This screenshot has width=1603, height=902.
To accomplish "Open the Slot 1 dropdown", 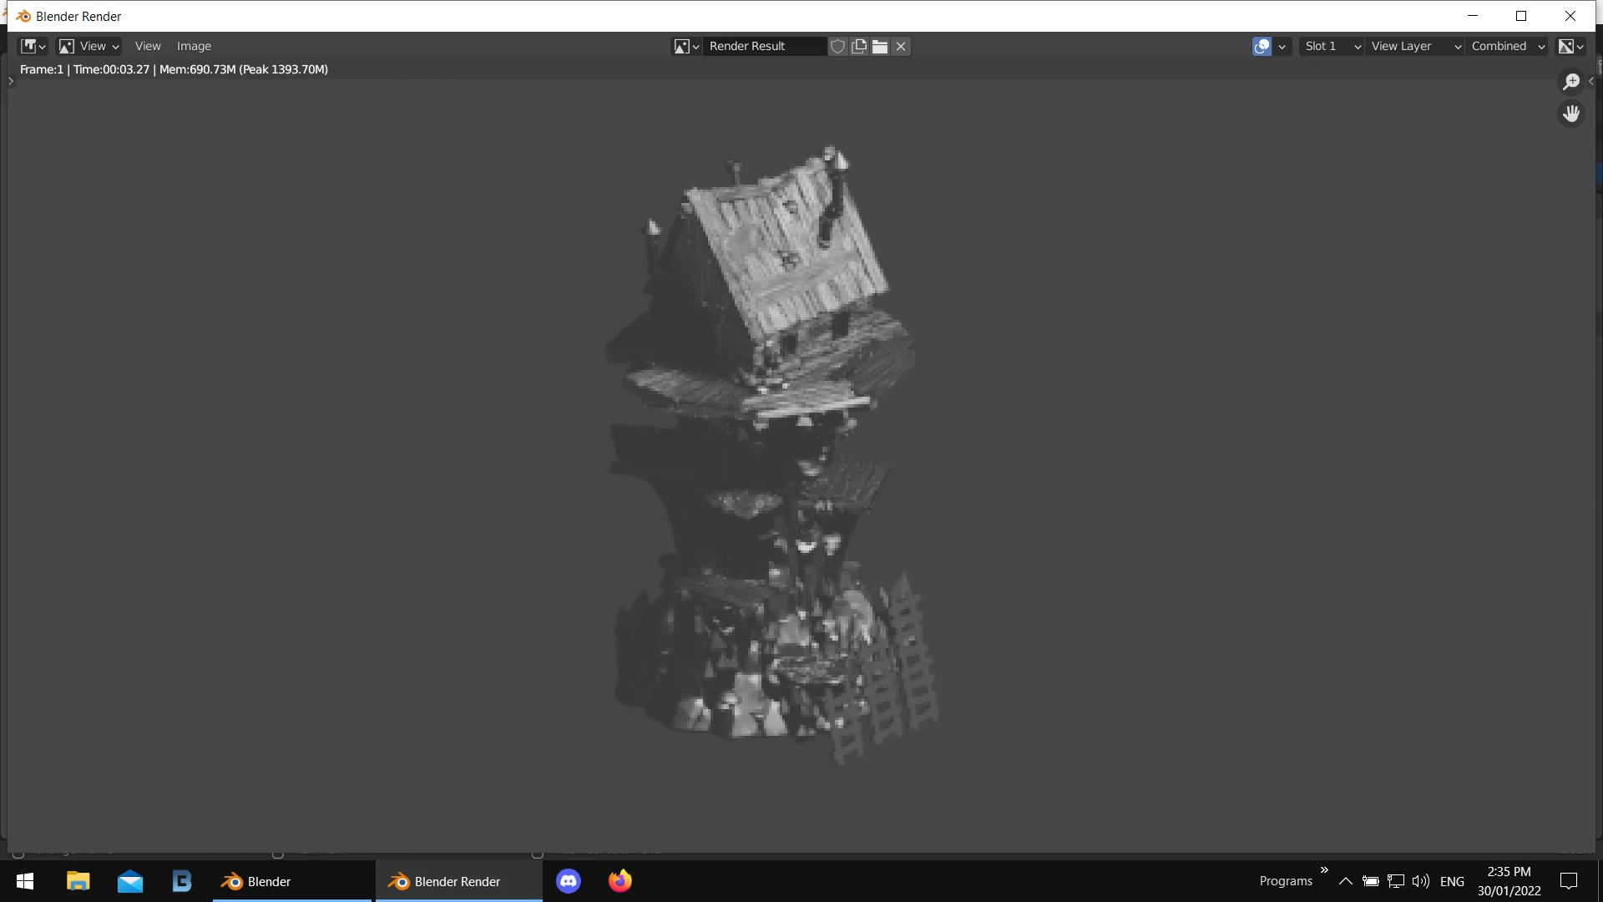I will point(1332,46).
